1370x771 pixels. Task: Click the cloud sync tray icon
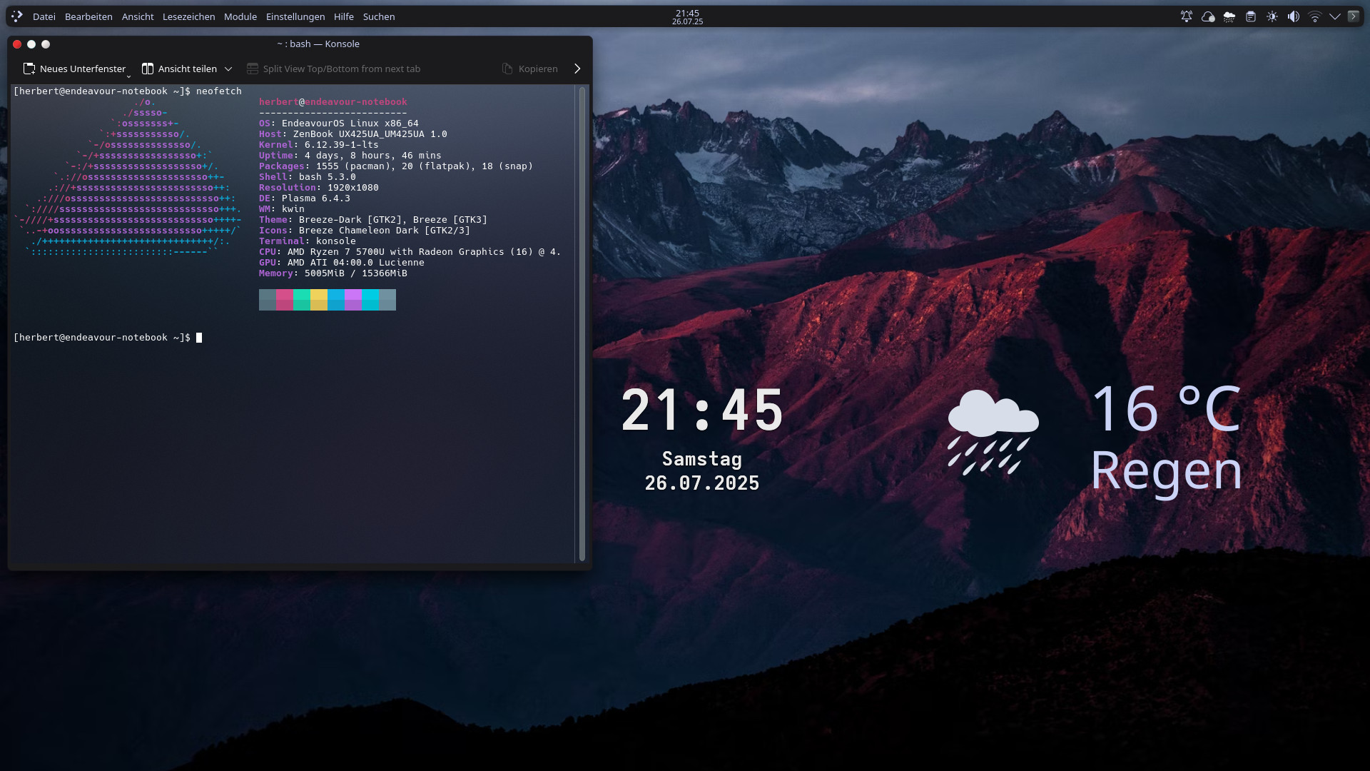point(1207,16)
